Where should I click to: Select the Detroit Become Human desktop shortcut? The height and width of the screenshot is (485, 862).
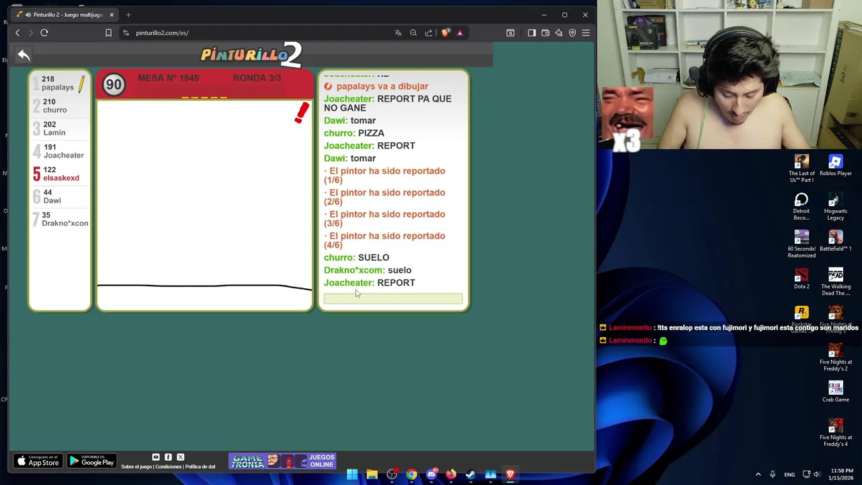[801, 206]
